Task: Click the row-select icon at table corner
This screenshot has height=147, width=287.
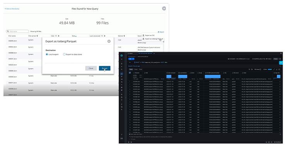Action: point(130,73)
